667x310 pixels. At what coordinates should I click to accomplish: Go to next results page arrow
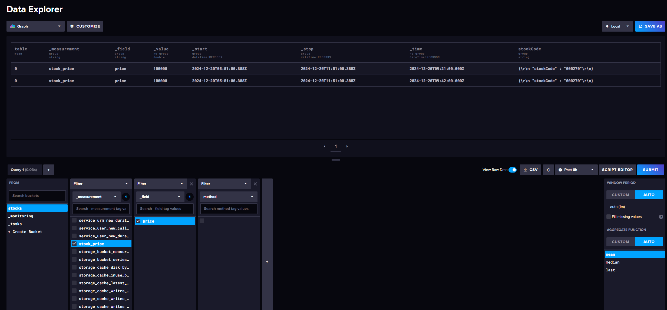(x=347, y=146)
